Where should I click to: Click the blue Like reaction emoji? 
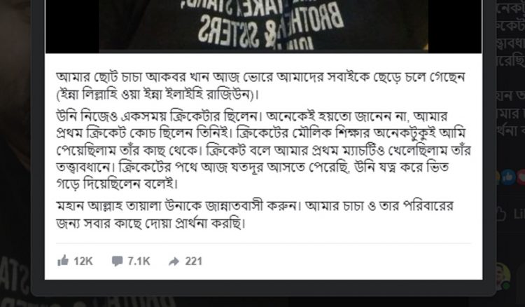[508, 177]
